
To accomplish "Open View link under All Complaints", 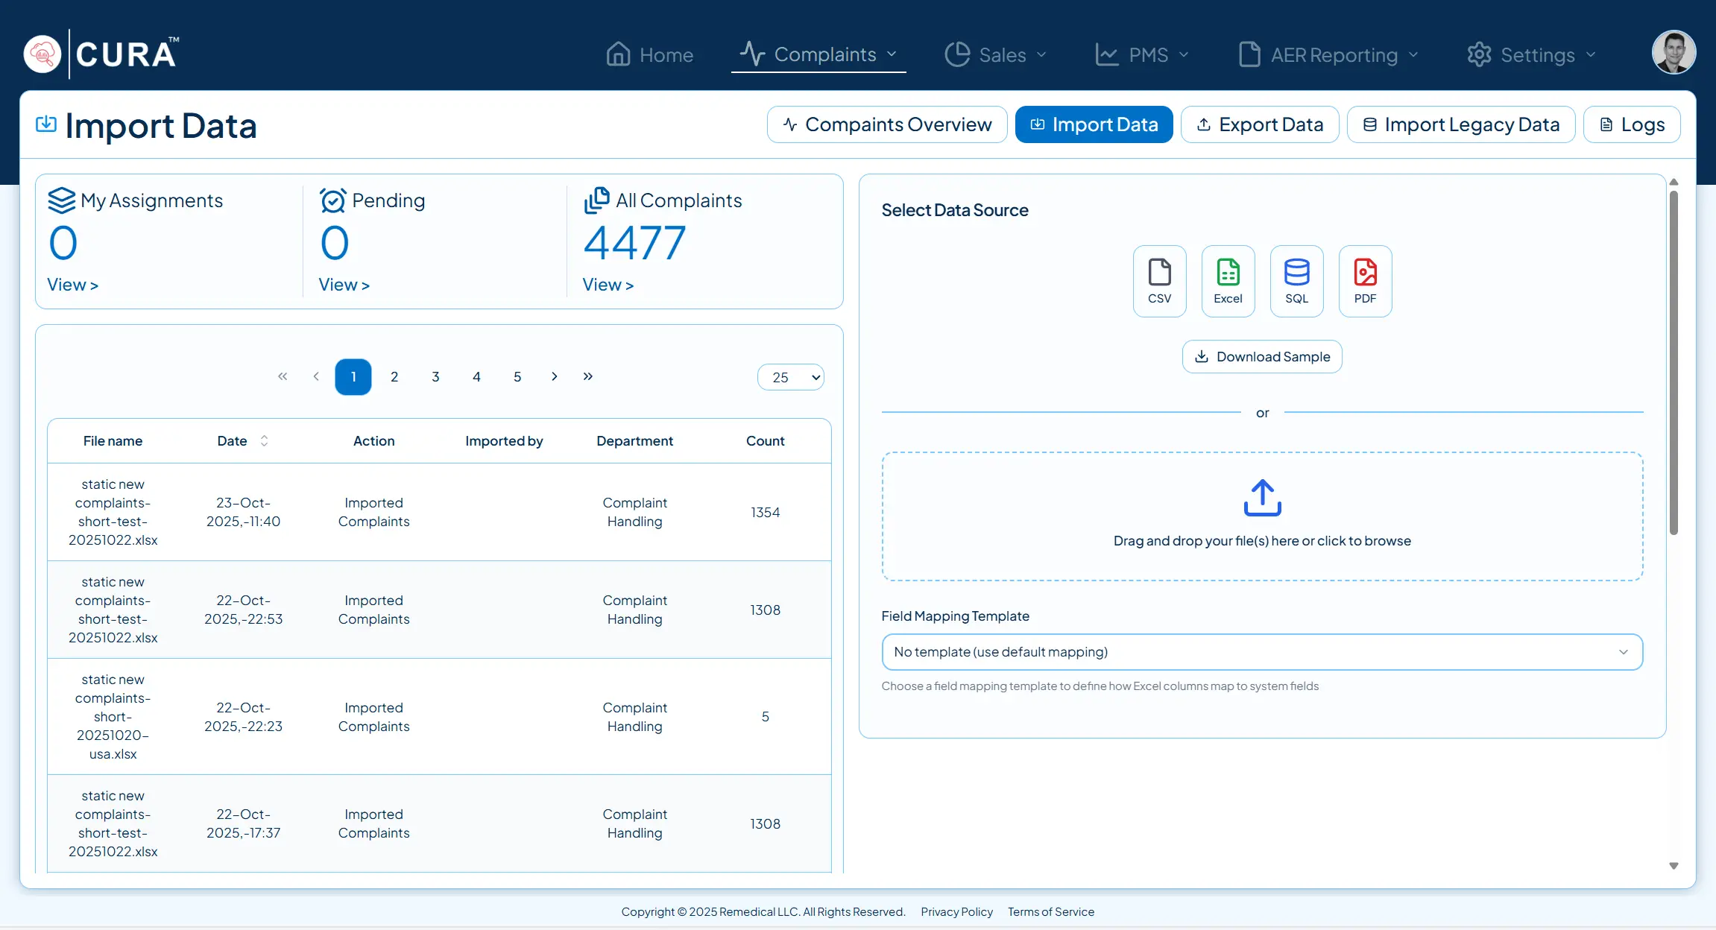I will tap(608, 285).
